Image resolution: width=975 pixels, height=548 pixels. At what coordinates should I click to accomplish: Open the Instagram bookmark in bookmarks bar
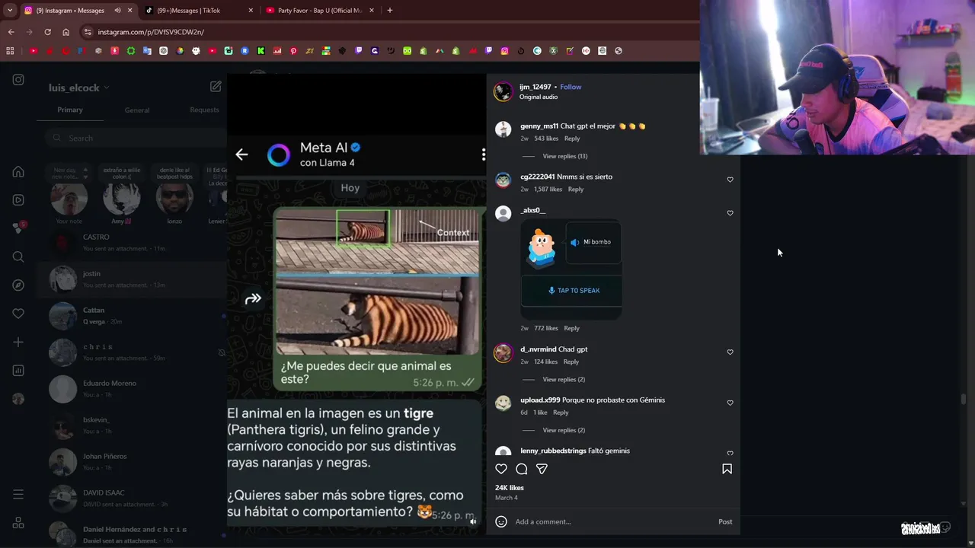click(x=504, y=51)
